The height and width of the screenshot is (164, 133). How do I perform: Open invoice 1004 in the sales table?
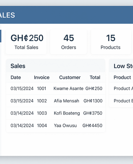coord(42,126)
